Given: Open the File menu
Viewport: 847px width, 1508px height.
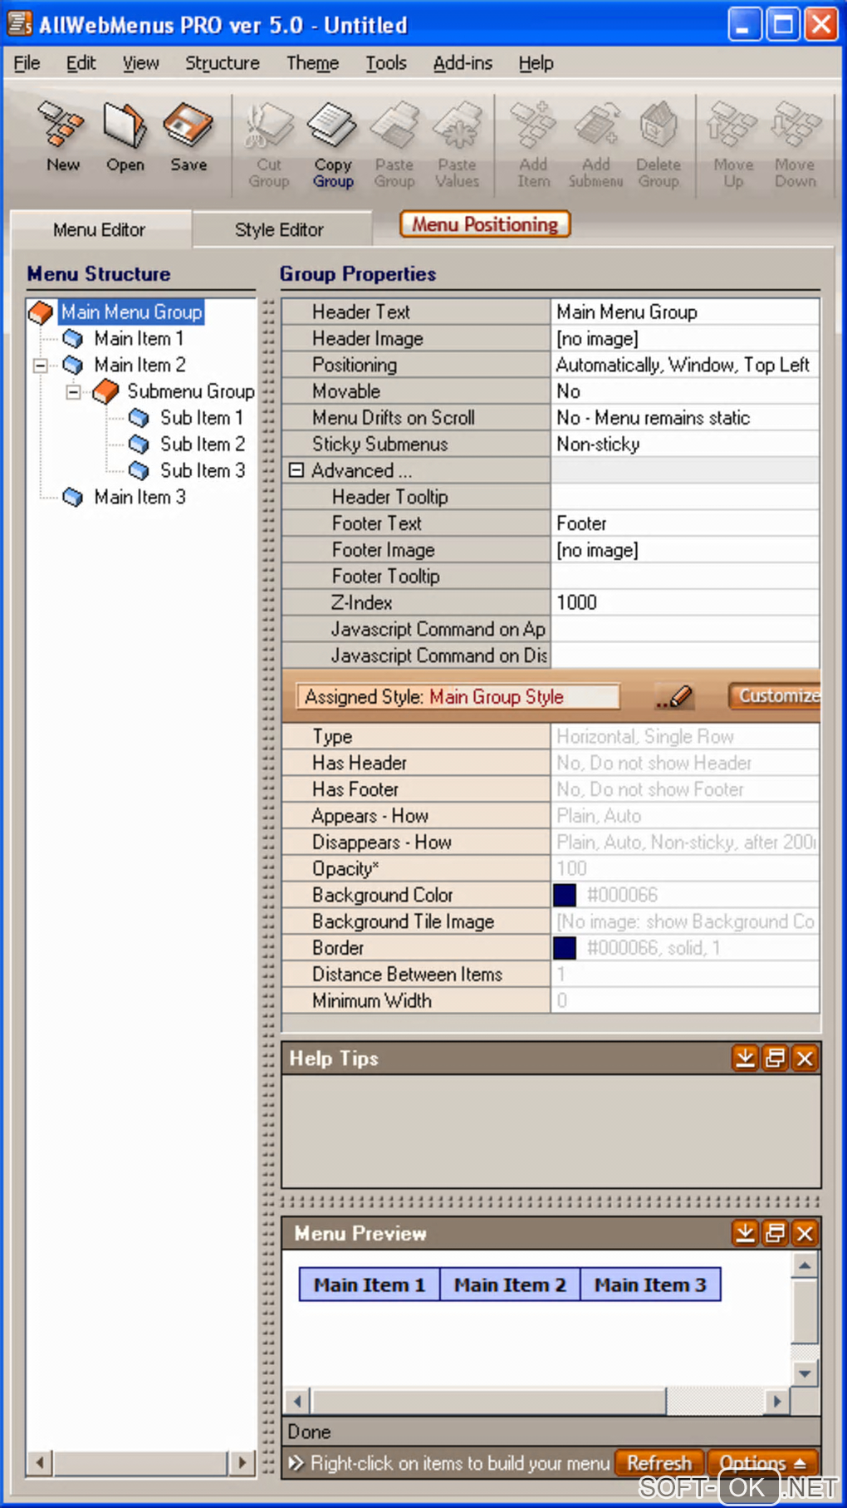Looking at the screenshot, I should [x=27, y=63].
